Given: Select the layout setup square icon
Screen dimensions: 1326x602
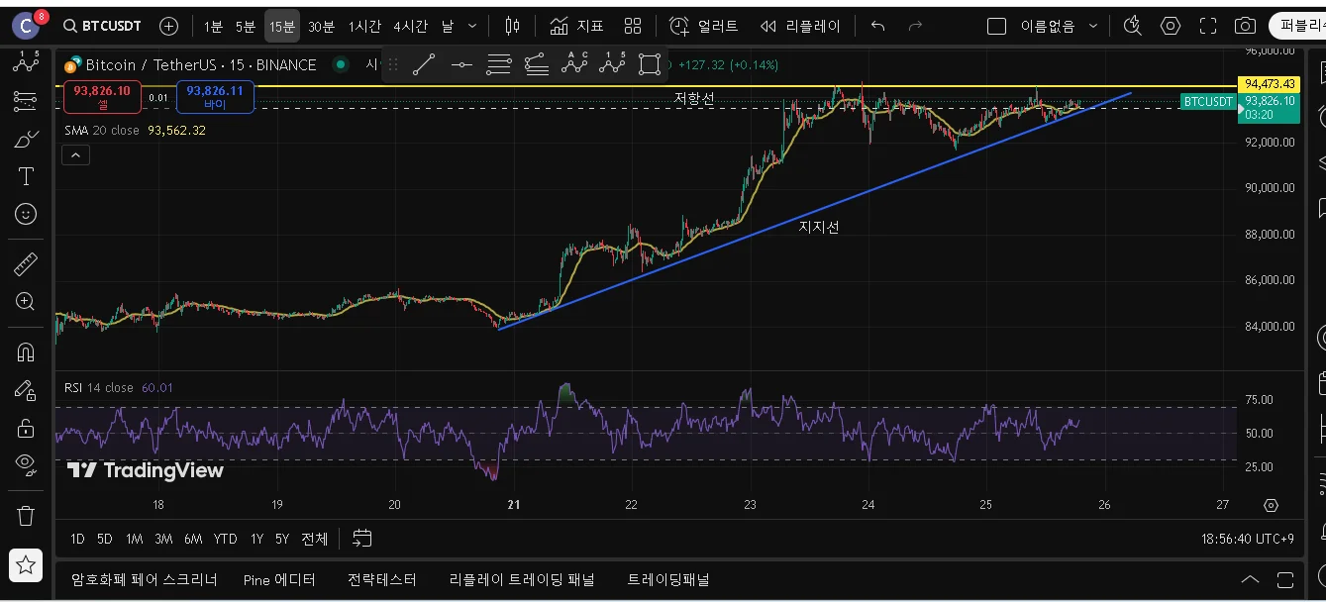Looking at the screenshot, I should pos(997,26).
